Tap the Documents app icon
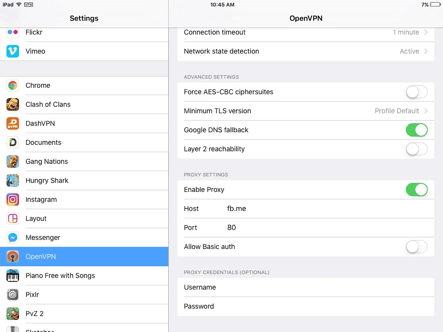443x332 pixels. click(13, 142)
